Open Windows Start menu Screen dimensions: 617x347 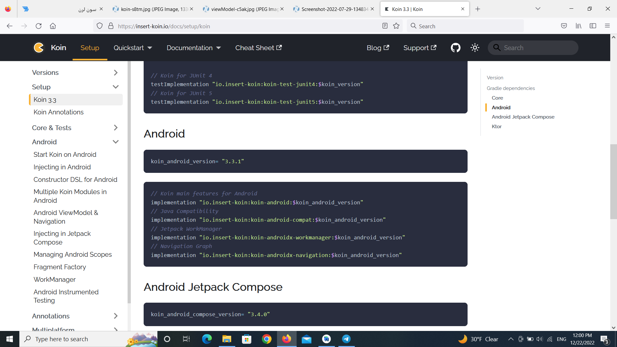click(10, 339)
